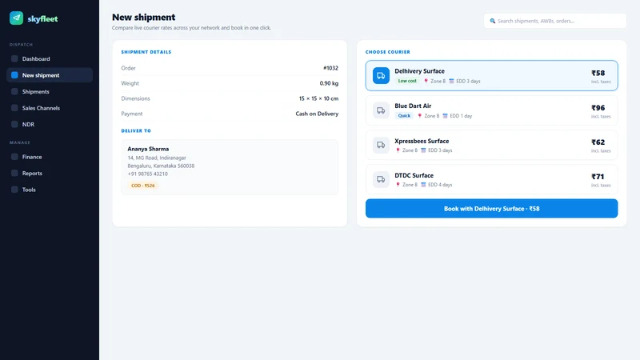640x360 pixels.
Task: Click the New shipment page heading
Action: (x=144, y=17)
